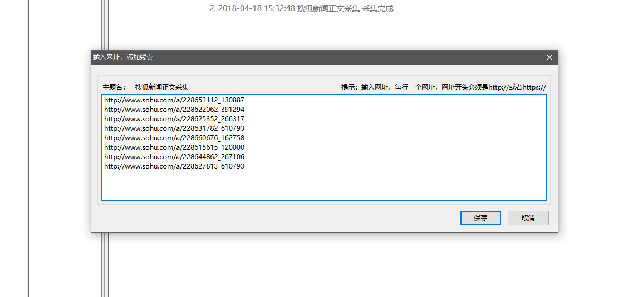This screenshot has height=297, width=628.
Task: Select URL line ending 228627813_610793
Action: [174, 166]
